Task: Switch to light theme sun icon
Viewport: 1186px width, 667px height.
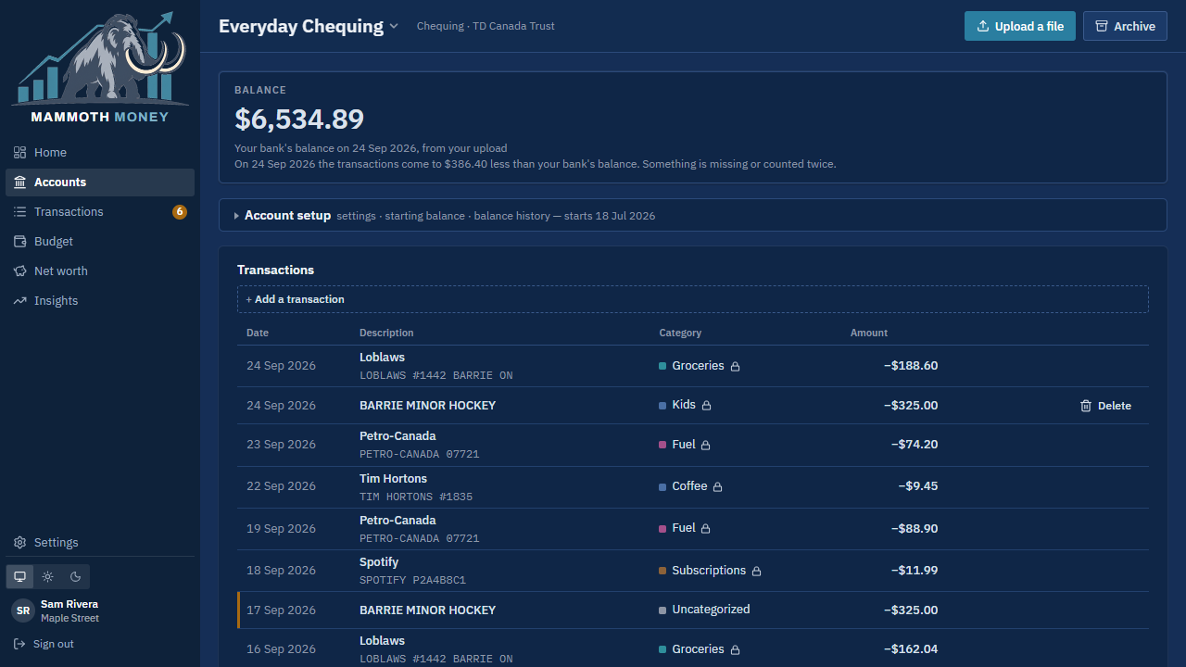Action: 48,577
